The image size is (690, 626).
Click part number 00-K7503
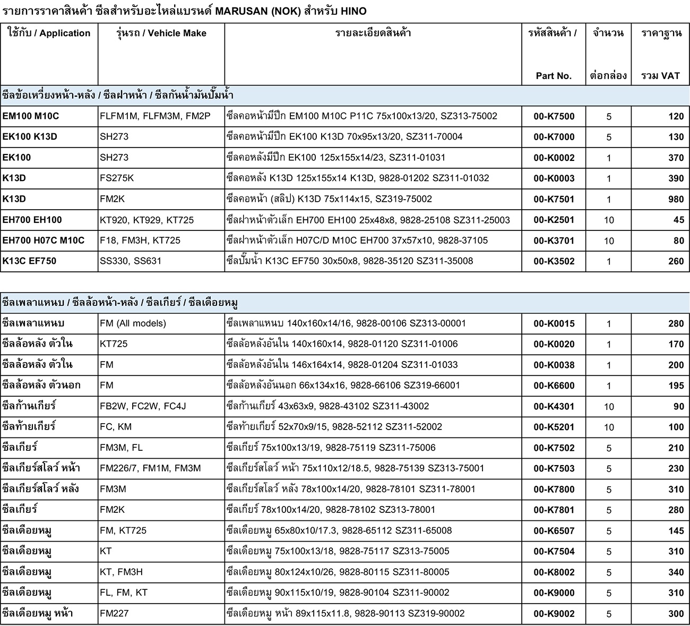click(x=554, y=468)
